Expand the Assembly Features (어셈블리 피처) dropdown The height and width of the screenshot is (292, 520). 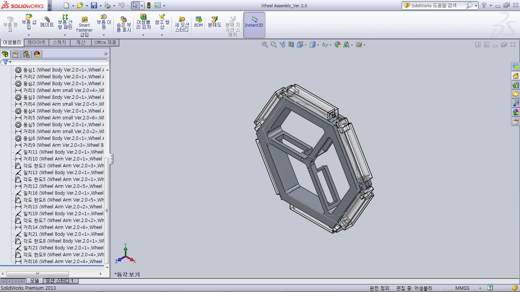click(x=144, y=35)
